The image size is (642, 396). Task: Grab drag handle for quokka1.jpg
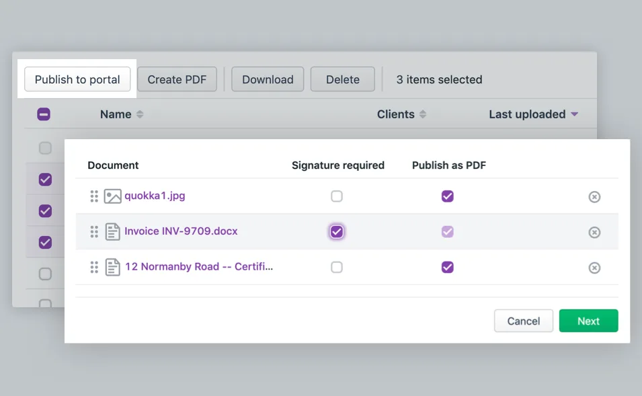[94, 196]
